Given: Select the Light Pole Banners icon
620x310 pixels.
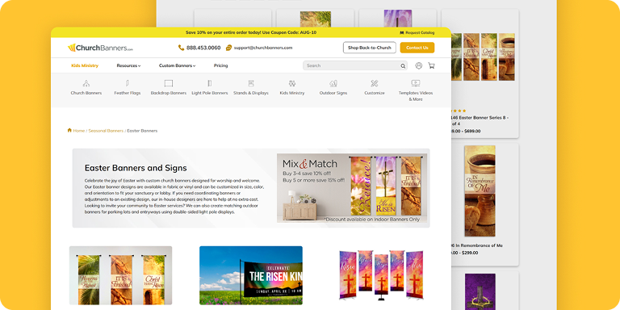Looking at the screenshot, I should 210,83.
